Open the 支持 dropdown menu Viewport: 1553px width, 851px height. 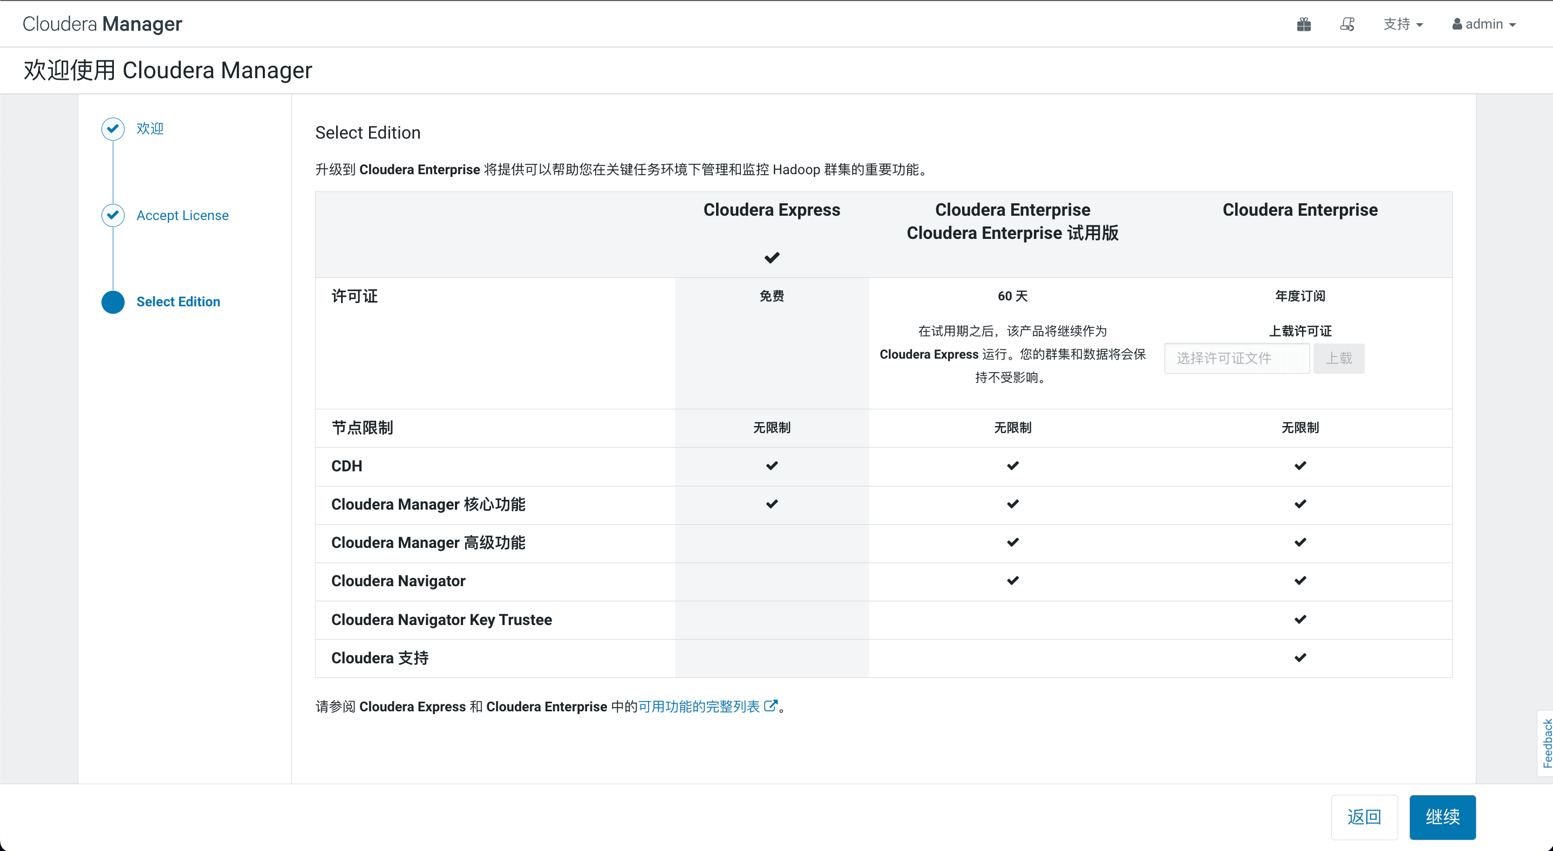click(1402, 24)
